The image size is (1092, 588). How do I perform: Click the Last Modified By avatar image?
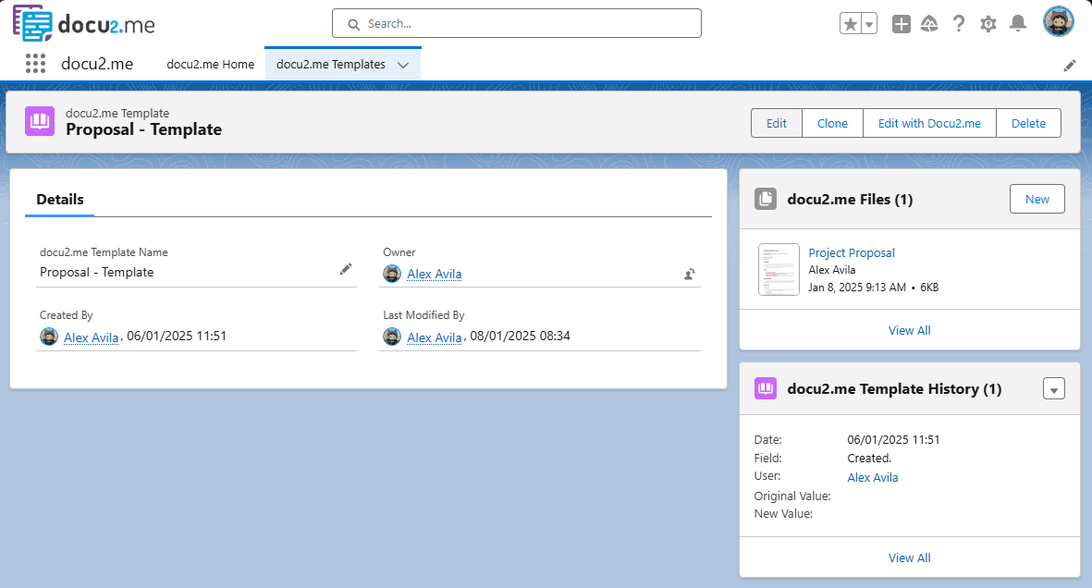tap(392, 337)
